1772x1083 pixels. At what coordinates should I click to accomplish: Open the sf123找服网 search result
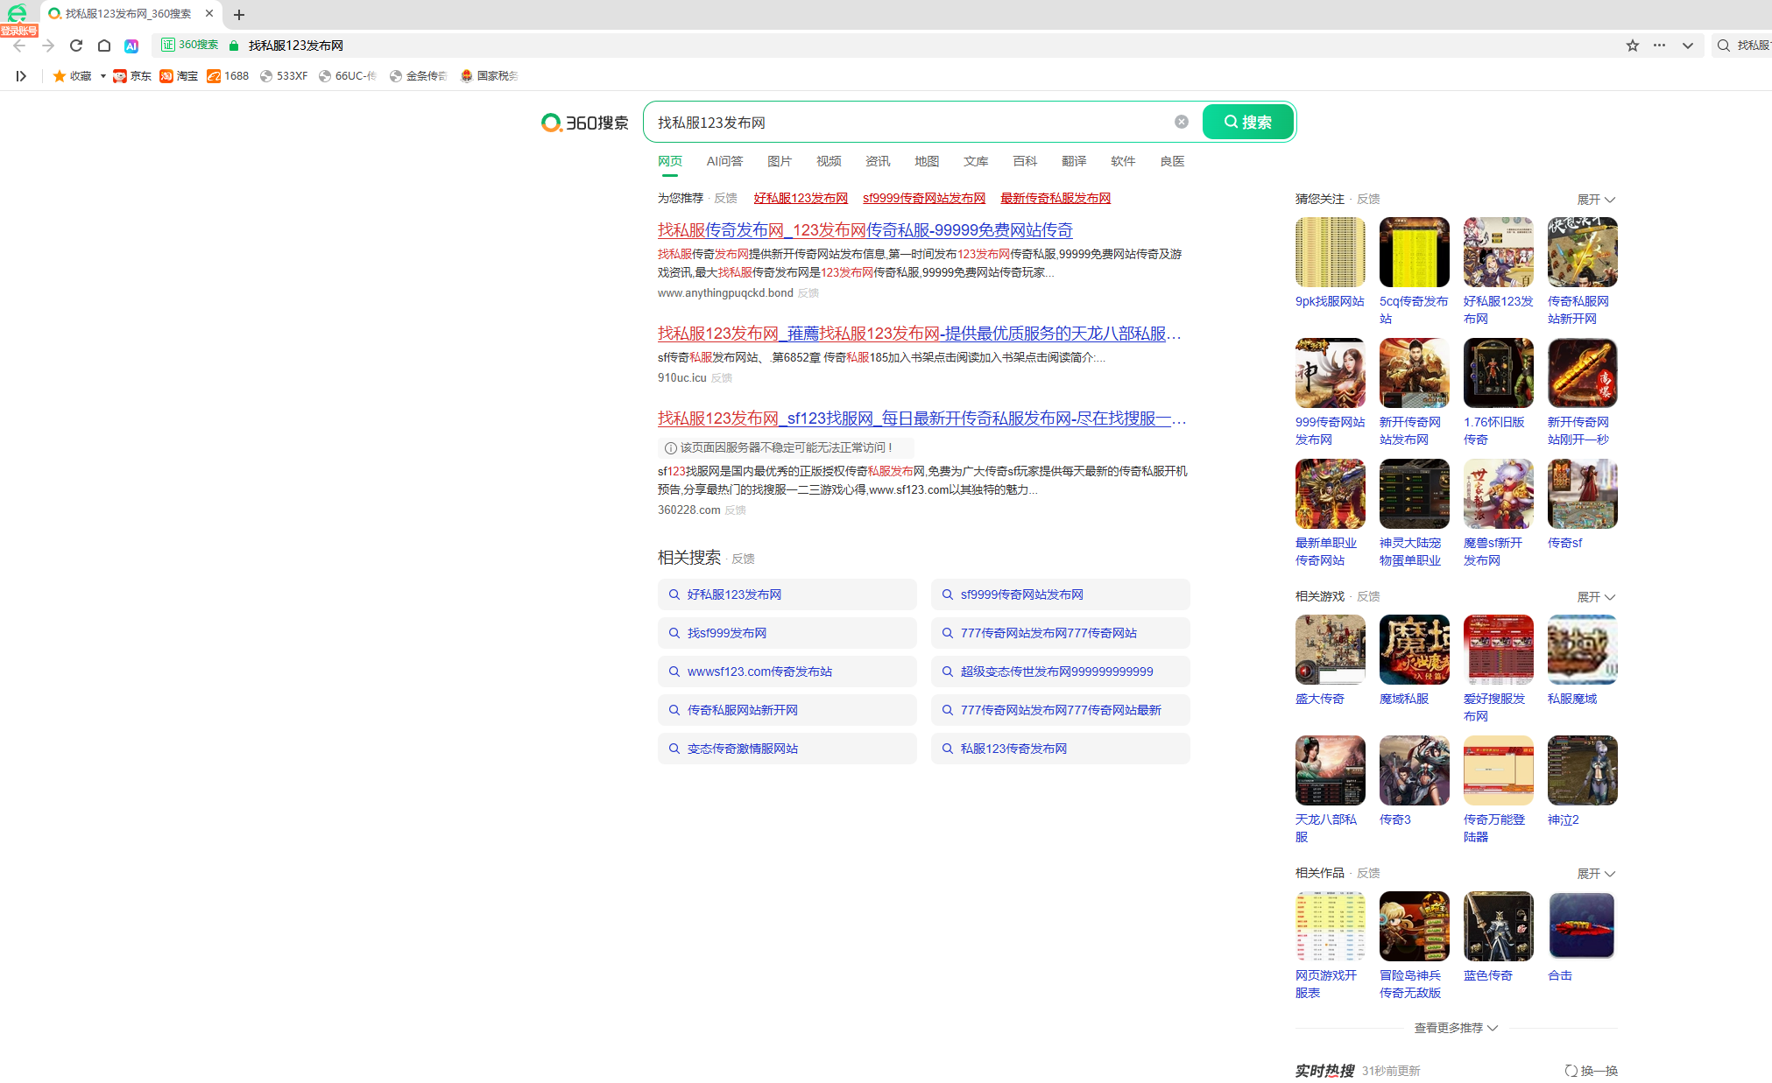click(x=922, y=418)
